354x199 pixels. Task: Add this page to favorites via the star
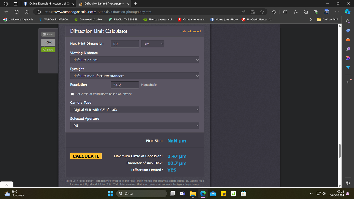[262, 12]
